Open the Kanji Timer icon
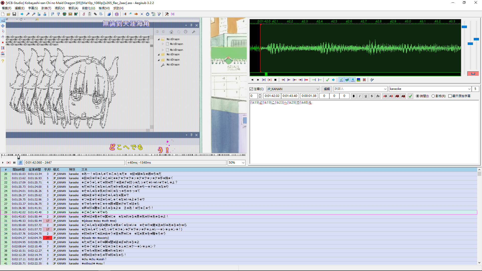The width and height of the screenshot is (482, 271). tap(153, 14)
